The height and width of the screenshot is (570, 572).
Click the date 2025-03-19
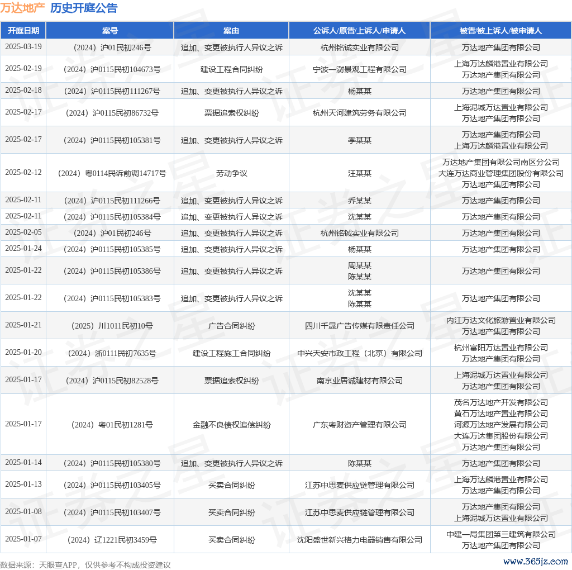coord(23,47)
